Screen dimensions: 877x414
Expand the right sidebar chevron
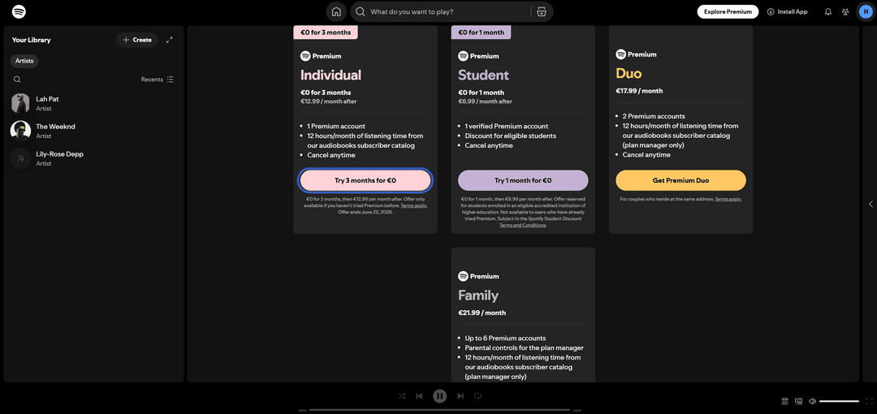point(871,205)
